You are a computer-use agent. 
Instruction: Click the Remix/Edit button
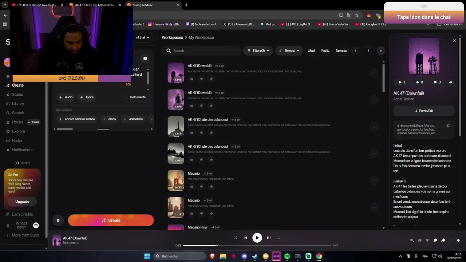tap(424, 111)
